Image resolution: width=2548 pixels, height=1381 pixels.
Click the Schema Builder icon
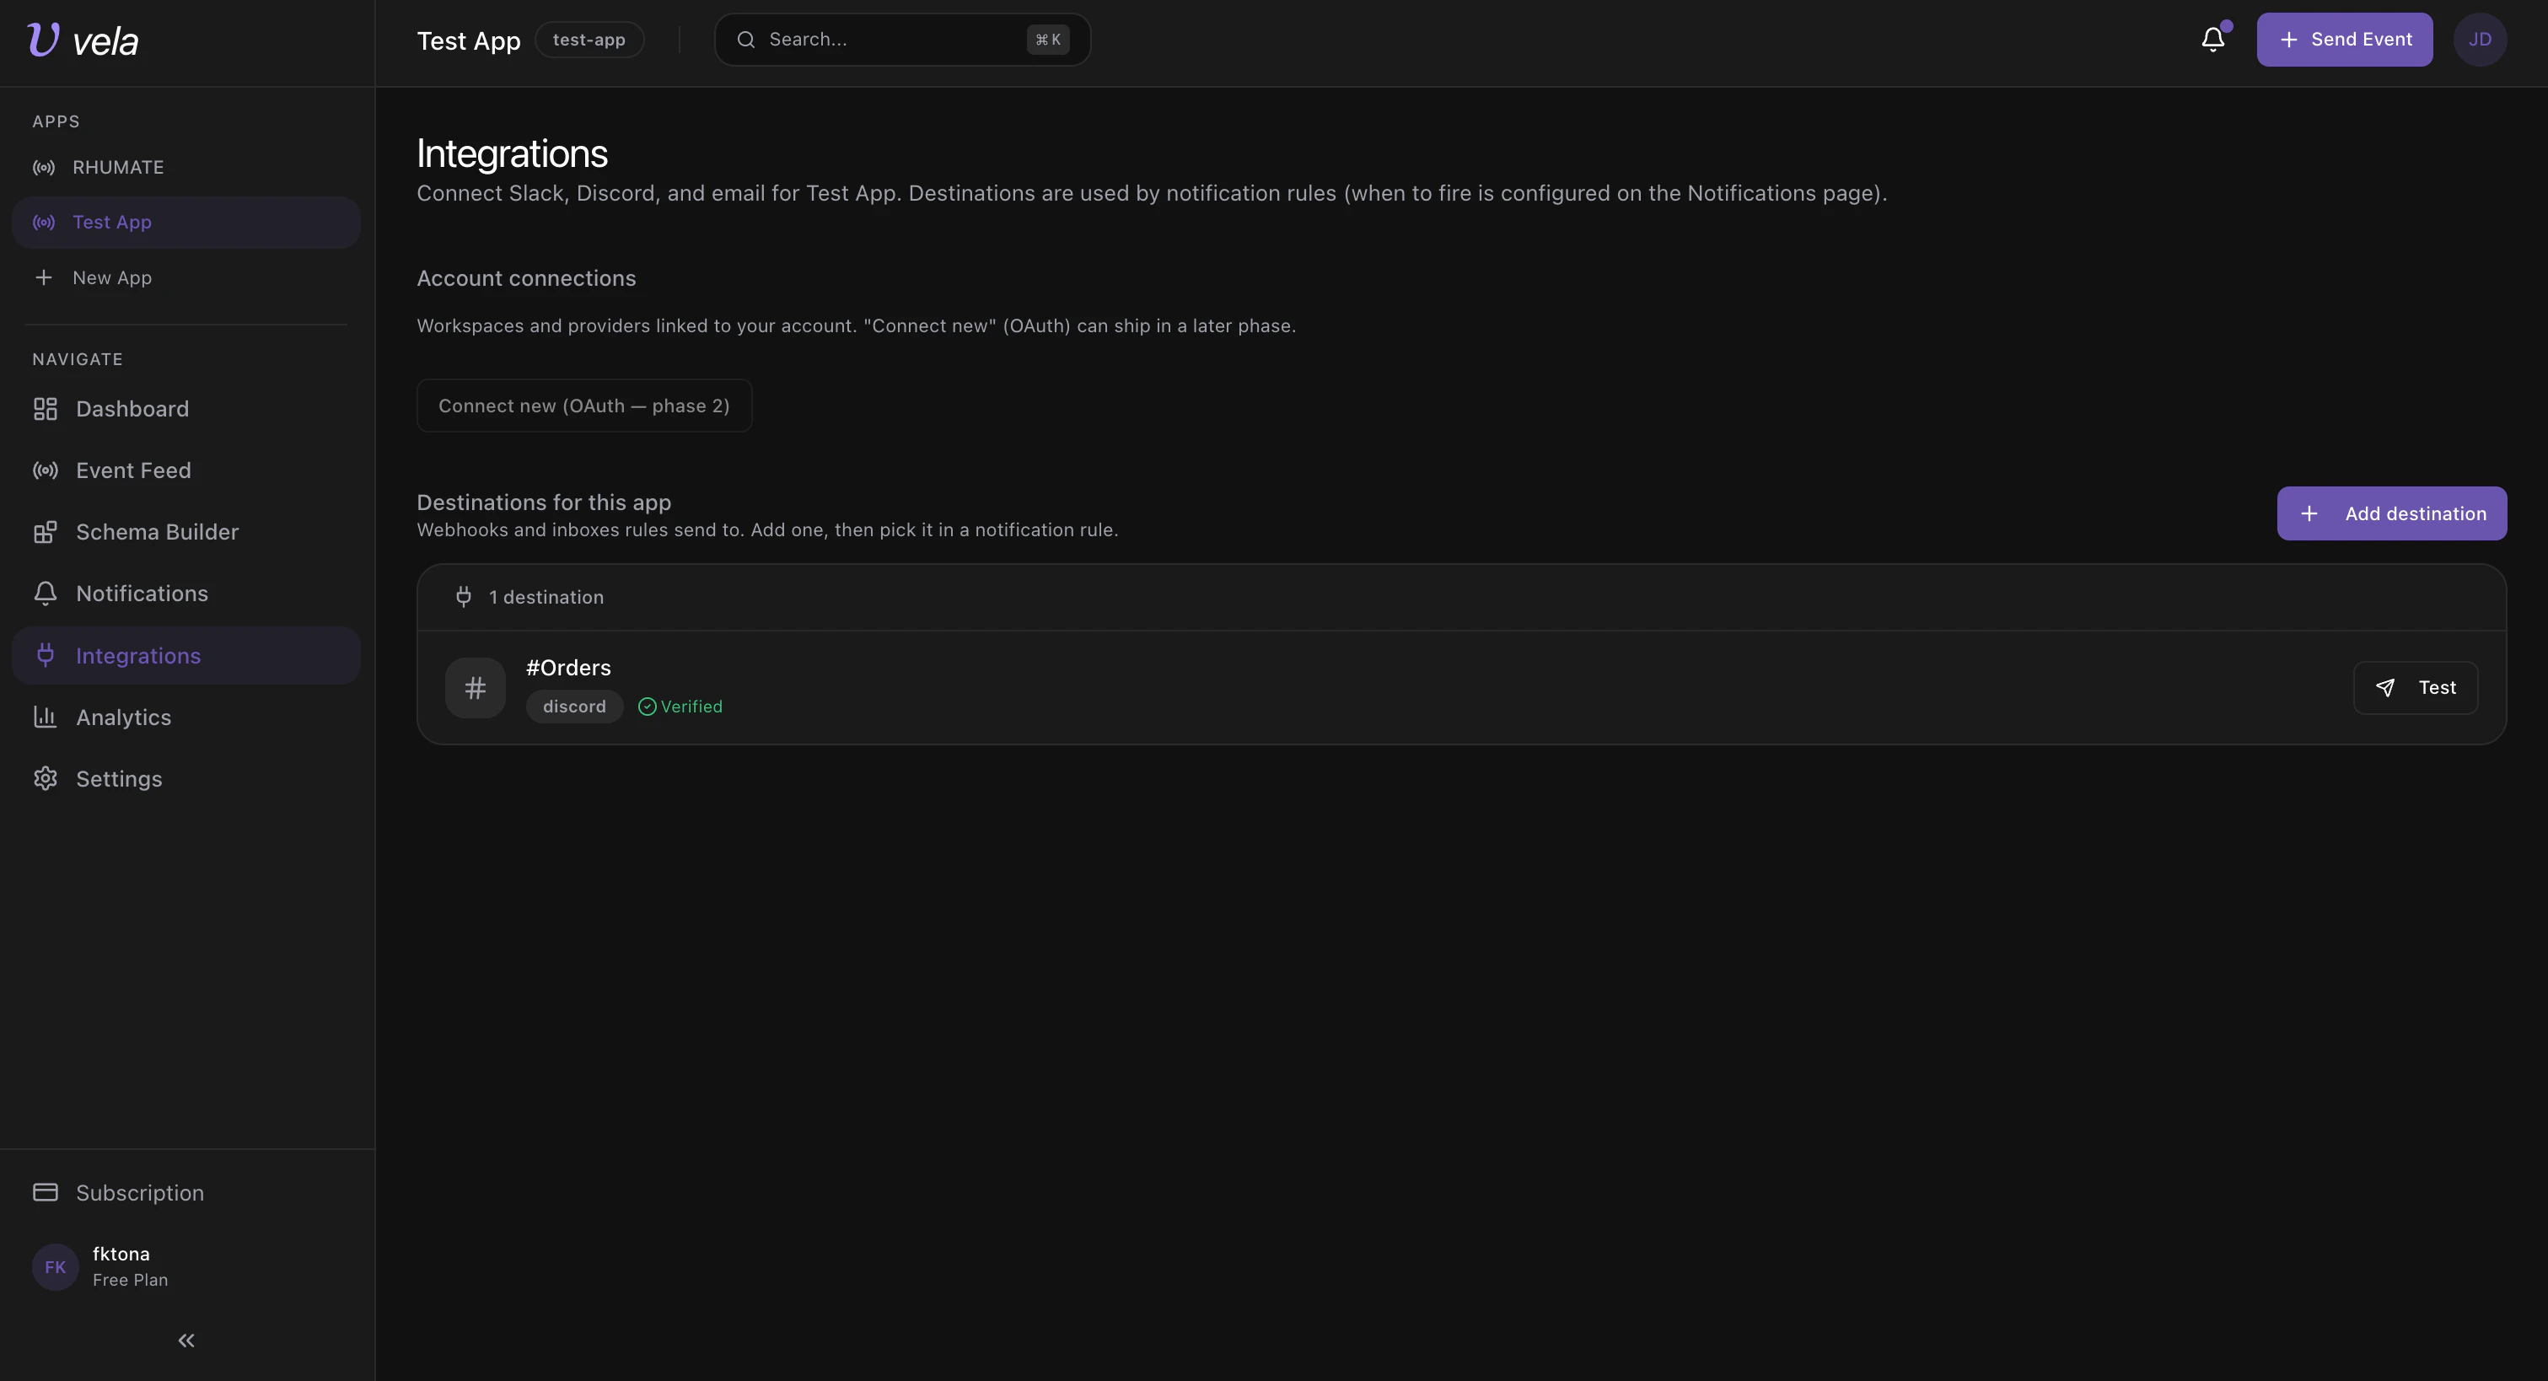click(45, 531)
